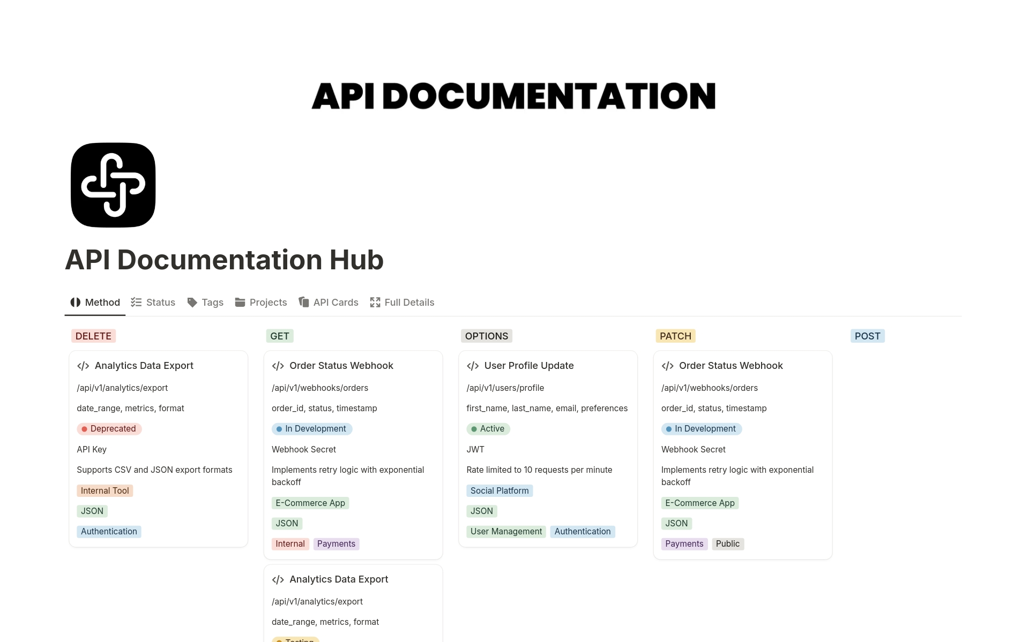Image resolution: width=1029 pixels, height=642 pixels.
Task: Click the PATCH column header tag
Action: (x=675, y=336)
